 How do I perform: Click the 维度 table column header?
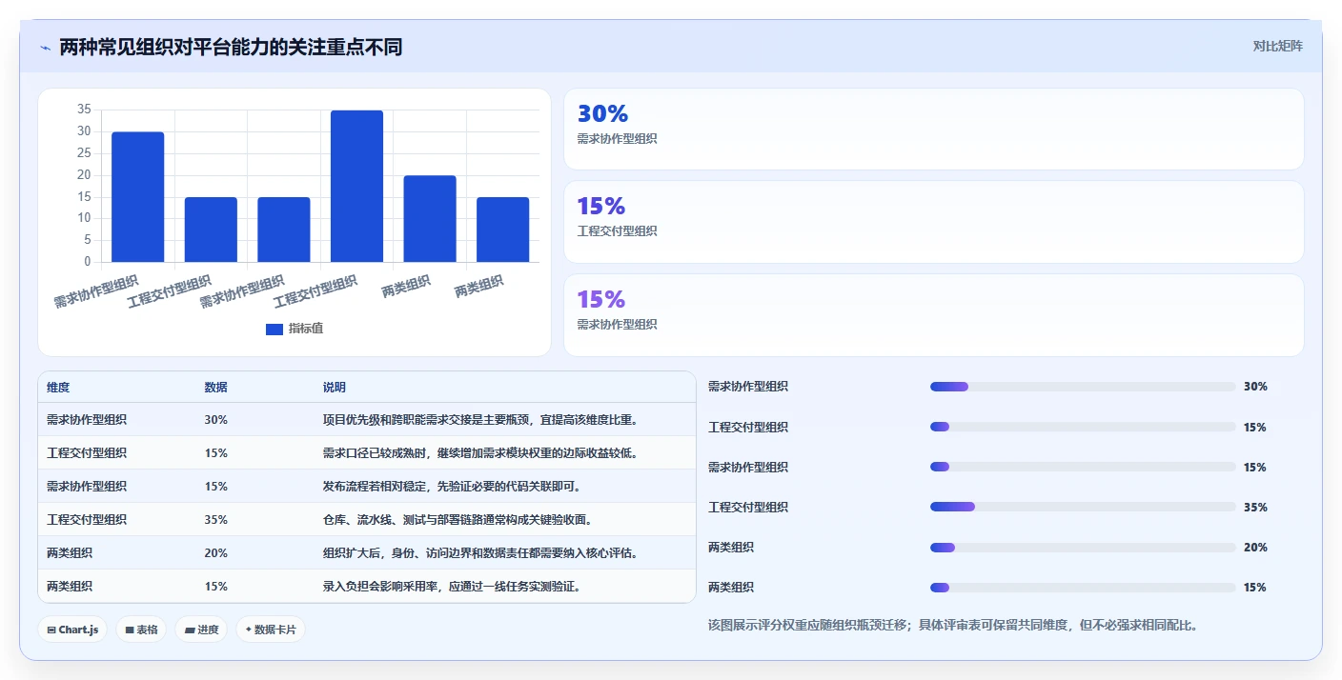(x=58, y=388)
